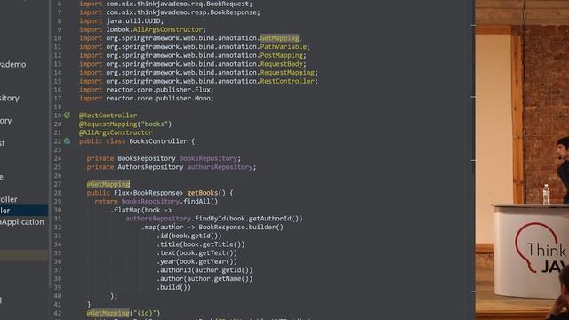Click PathVariable in the line 11 import

[284, 47]
